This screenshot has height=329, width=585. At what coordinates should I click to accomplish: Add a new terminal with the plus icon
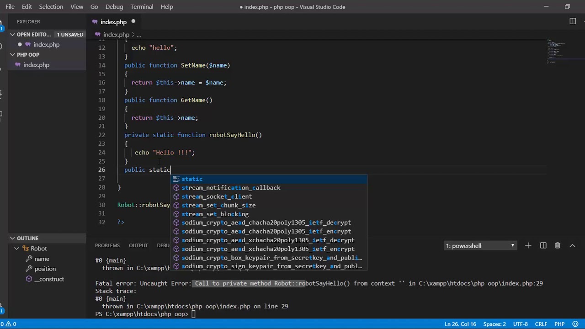click(x=528, y=245)
